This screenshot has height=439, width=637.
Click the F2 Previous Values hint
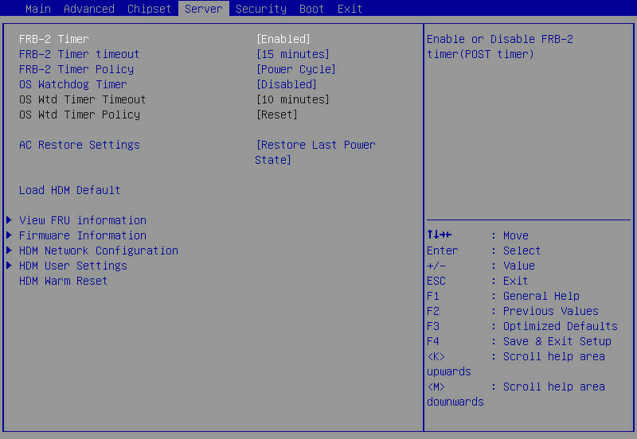513,311
